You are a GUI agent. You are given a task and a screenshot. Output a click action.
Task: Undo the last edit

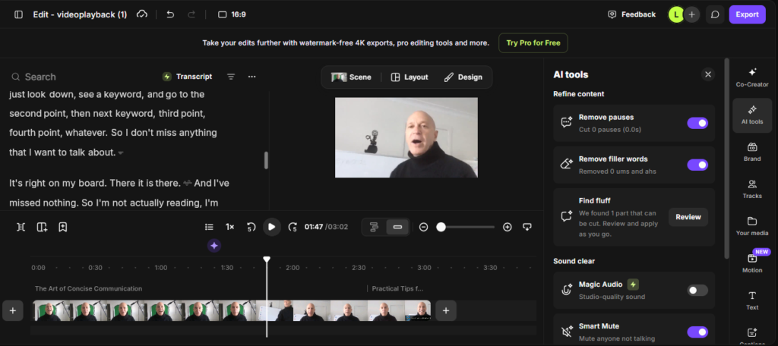tap(170, 14)
